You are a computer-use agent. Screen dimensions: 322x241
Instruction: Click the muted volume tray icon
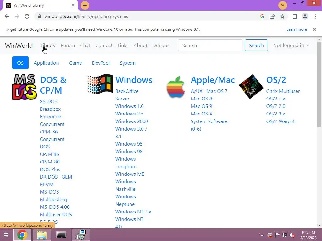coord(292,235)
